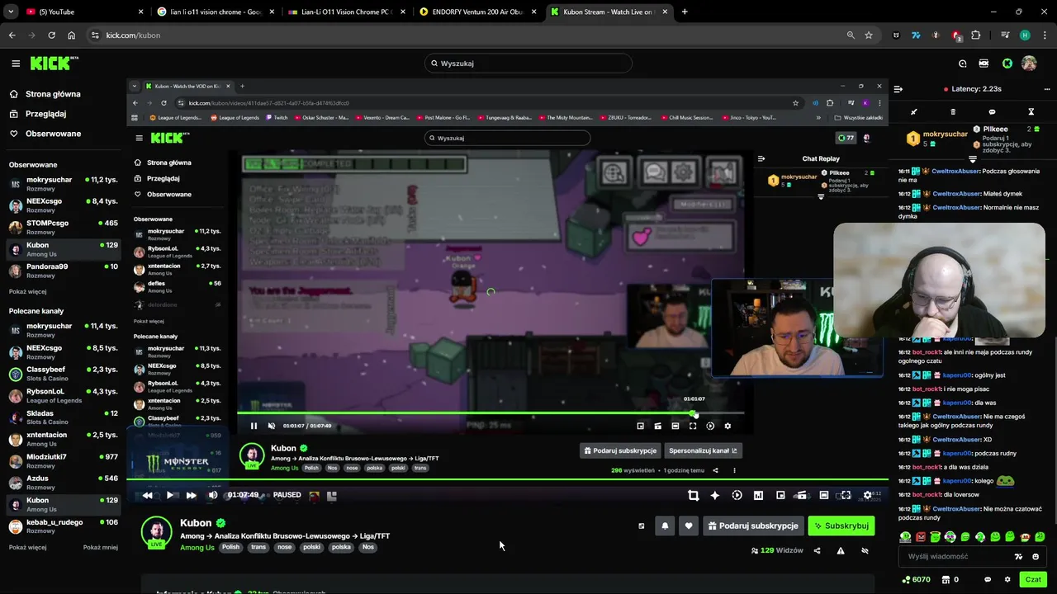Switch to the lian li o11 Google tab
Screen dimensions: 1057x594
[216, 12]
